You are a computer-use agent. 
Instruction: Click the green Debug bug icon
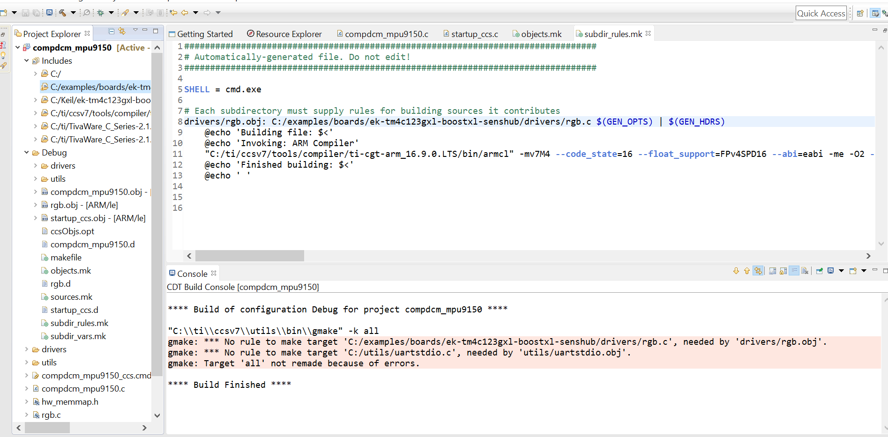point(100,13)
